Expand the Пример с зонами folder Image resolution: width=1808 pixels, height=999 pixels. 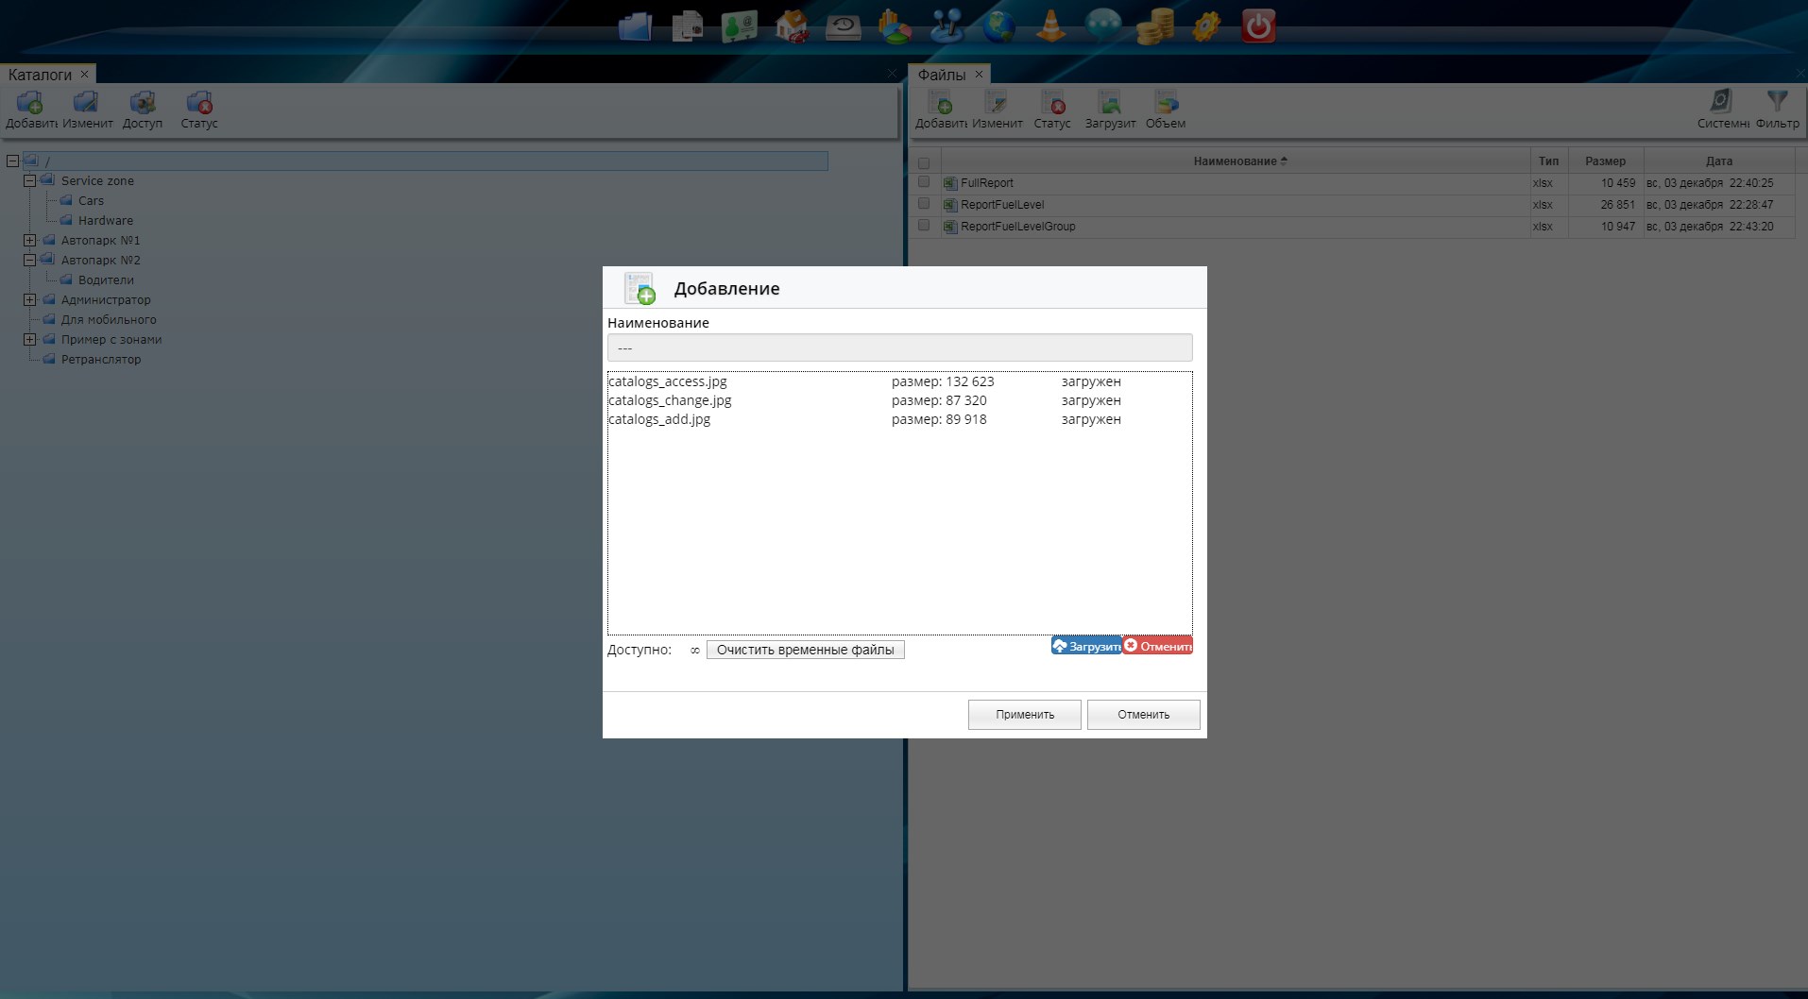click(x=30, y=340)
